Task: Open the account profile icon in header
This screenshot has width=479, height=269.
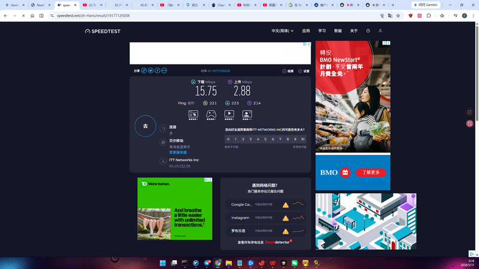Action: pos(380,31)
